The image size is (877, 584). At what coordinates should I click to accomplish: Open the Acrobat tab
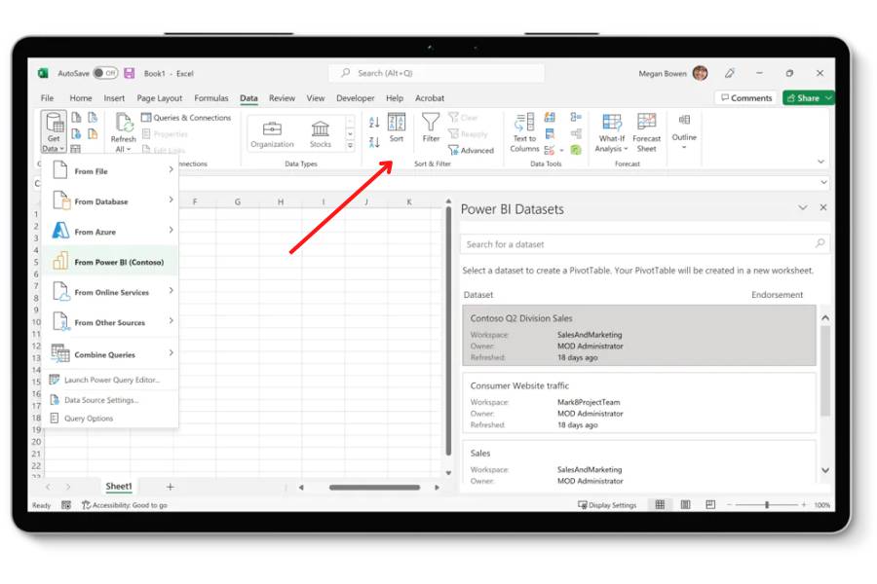(x=430, y=97)
